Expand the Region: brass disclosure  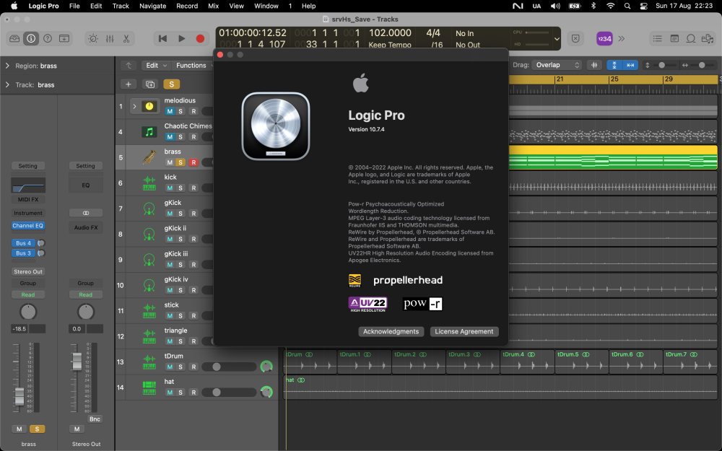click(7, 66)
